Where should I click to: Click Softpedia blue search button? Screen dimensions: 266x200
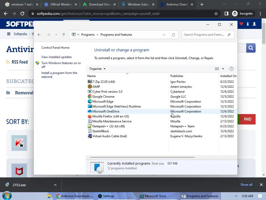(x=251, y=48)
